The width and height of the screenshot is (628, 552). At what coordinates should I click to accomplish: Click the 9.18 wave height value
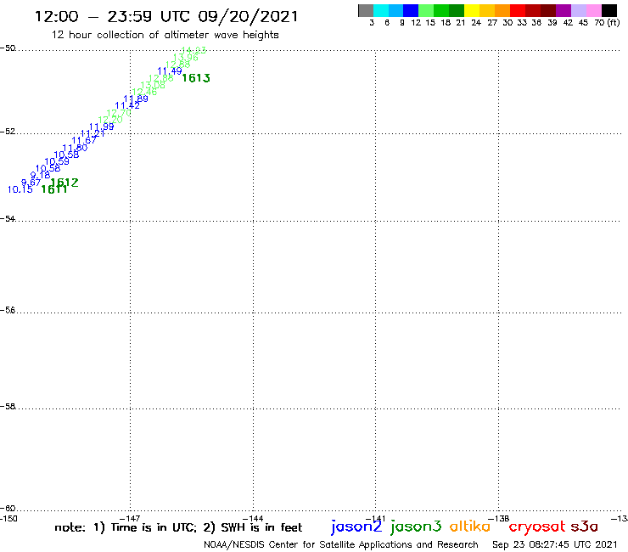click(x=40, y=175)
